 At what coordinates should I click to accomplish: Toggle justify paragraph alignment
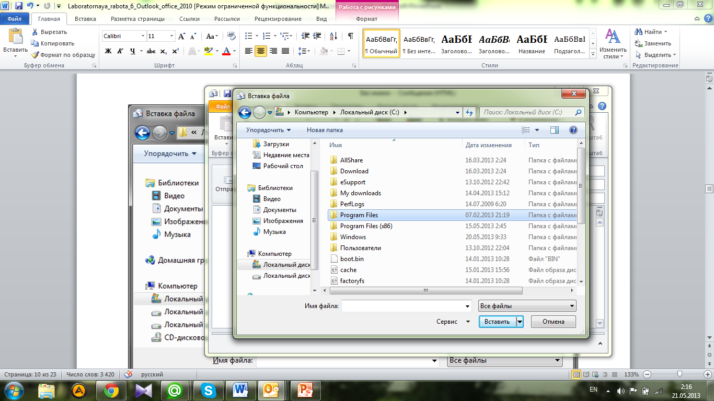pos(285,51)
